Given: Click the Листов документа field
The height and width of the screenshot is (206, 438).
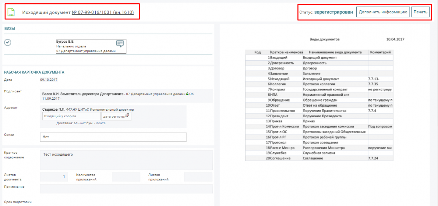Looking at the screenshot, I should pos(54,177).
